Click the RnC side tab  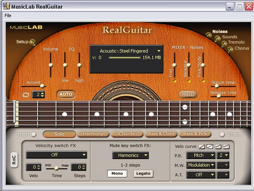(14, 160)
